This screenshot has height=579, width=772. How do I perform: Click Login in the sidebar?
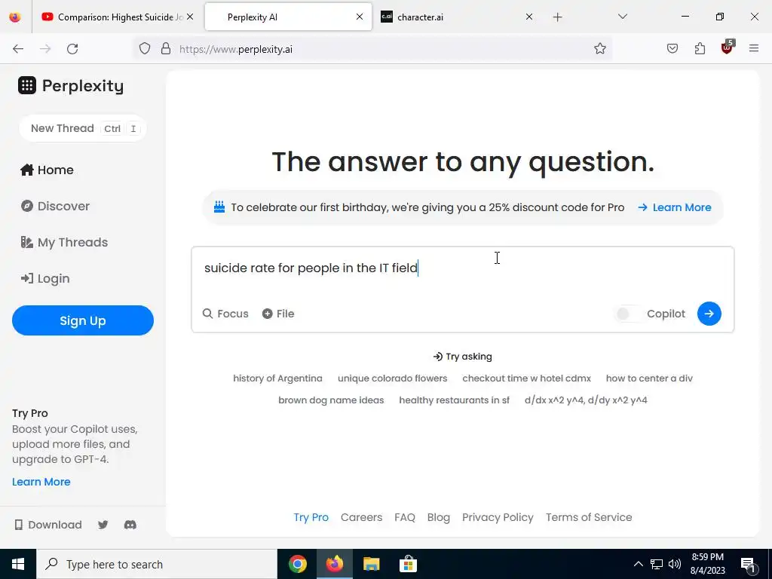click(45, 279)
